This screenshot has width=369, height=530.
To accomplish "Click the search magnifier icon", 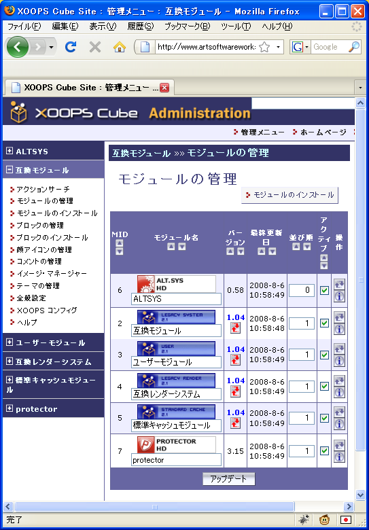I will click(x=354, y=47).
